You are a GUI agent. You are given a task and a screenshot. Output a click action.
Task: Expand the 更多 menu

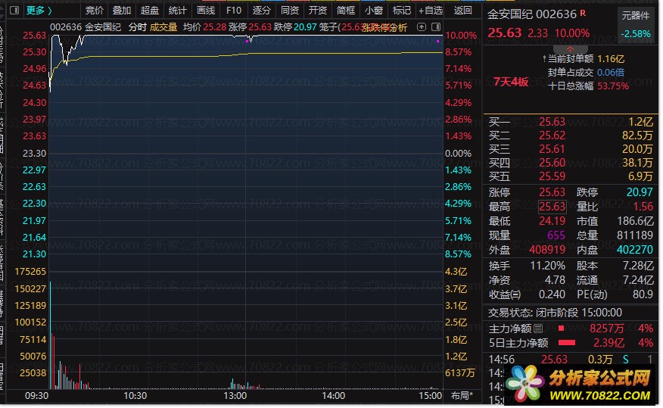tap(39, 10)
